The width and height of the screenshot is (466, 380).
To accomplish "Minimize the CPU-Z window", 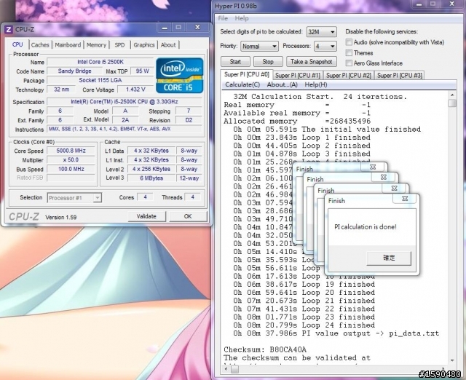I will (x=165, y=28).
